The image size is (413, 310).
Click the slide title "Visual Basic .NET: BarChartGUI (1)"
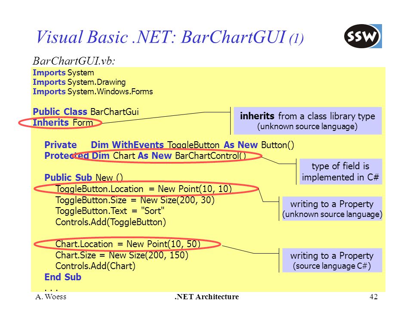[x=170, y=37]
